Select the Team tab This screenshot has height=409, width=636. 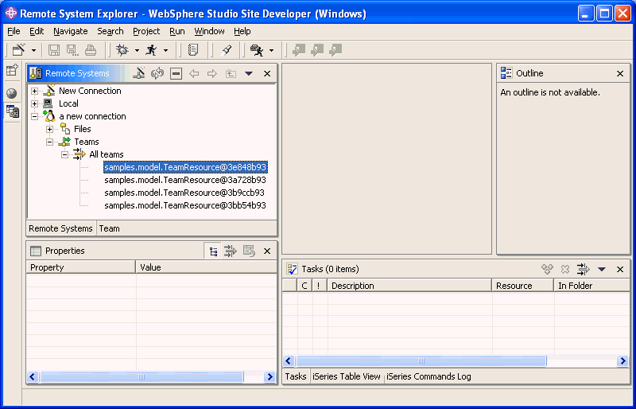tap(109, 228)
